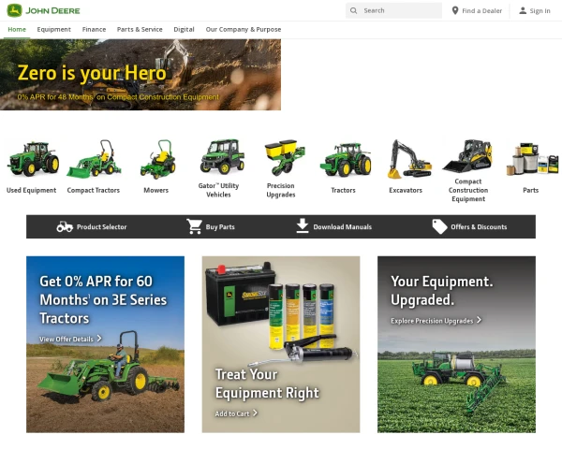Click the Buy Parts cart icon
This screenshot has width=562, height=449.
click(194, 226)
